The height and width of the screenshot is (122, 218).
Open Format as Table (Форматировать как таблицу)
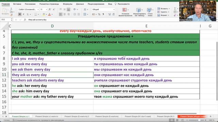point(139,12)
